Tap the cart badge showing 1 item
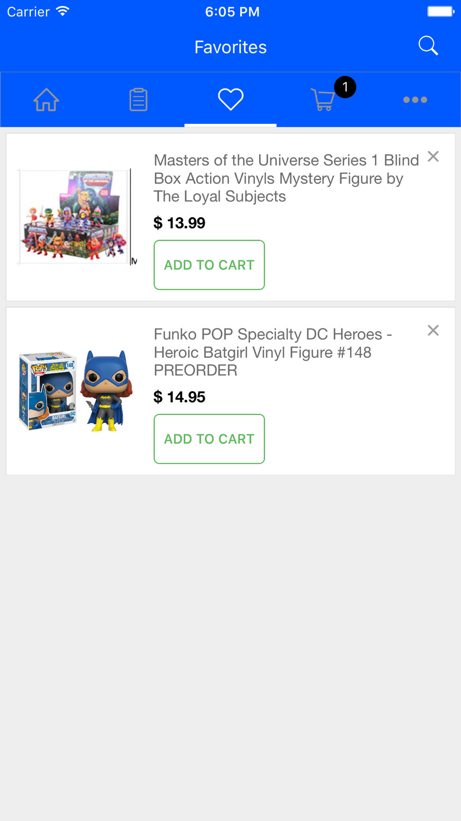461x821 pixels. coord(345,87)
